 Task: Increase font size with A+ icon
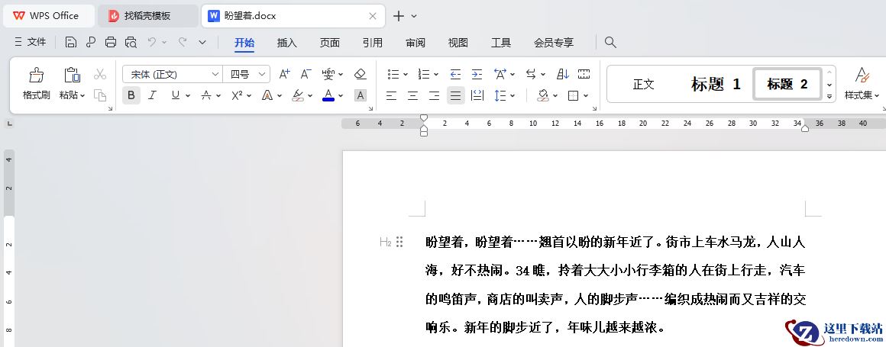[285, 74]
